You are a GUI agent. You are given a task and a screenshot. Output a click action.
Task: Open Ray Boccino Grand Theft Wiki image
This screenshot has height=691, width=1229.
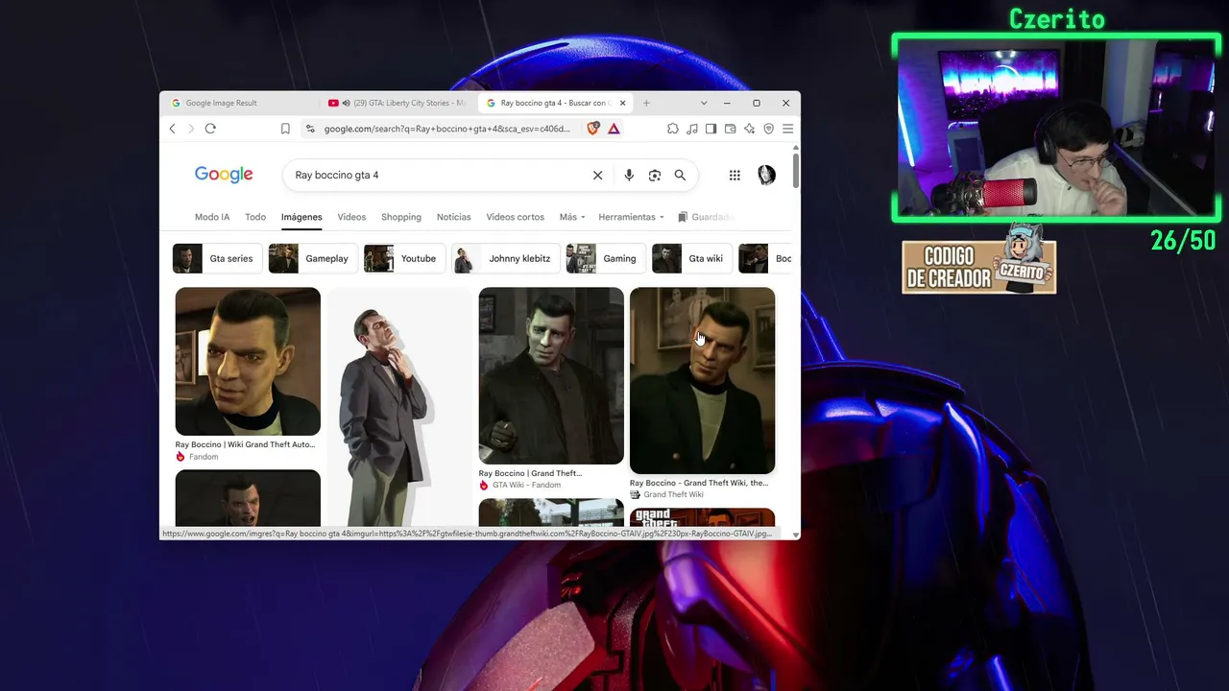pyautogui.click(x=702, y=381)
